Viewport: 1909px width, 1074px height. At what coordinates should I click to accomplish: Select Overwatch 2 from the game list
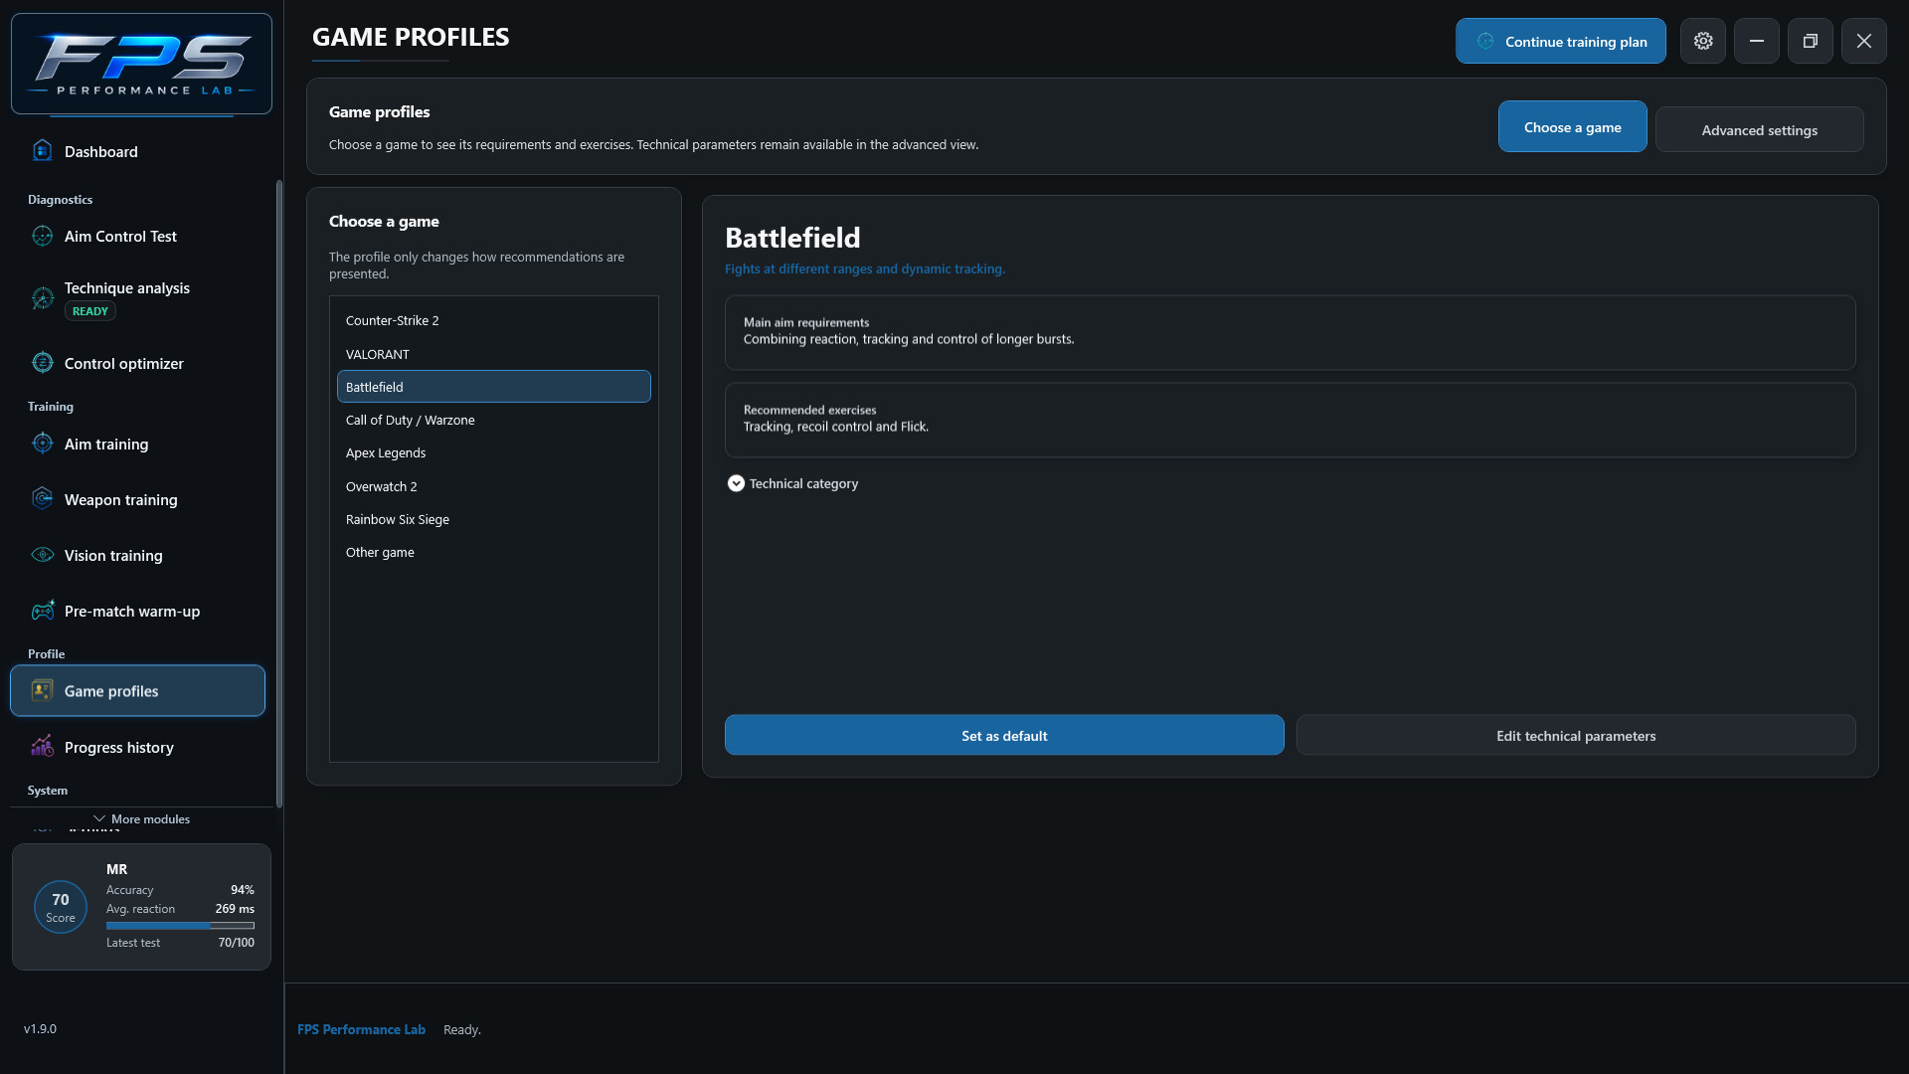tap(493, 486)
